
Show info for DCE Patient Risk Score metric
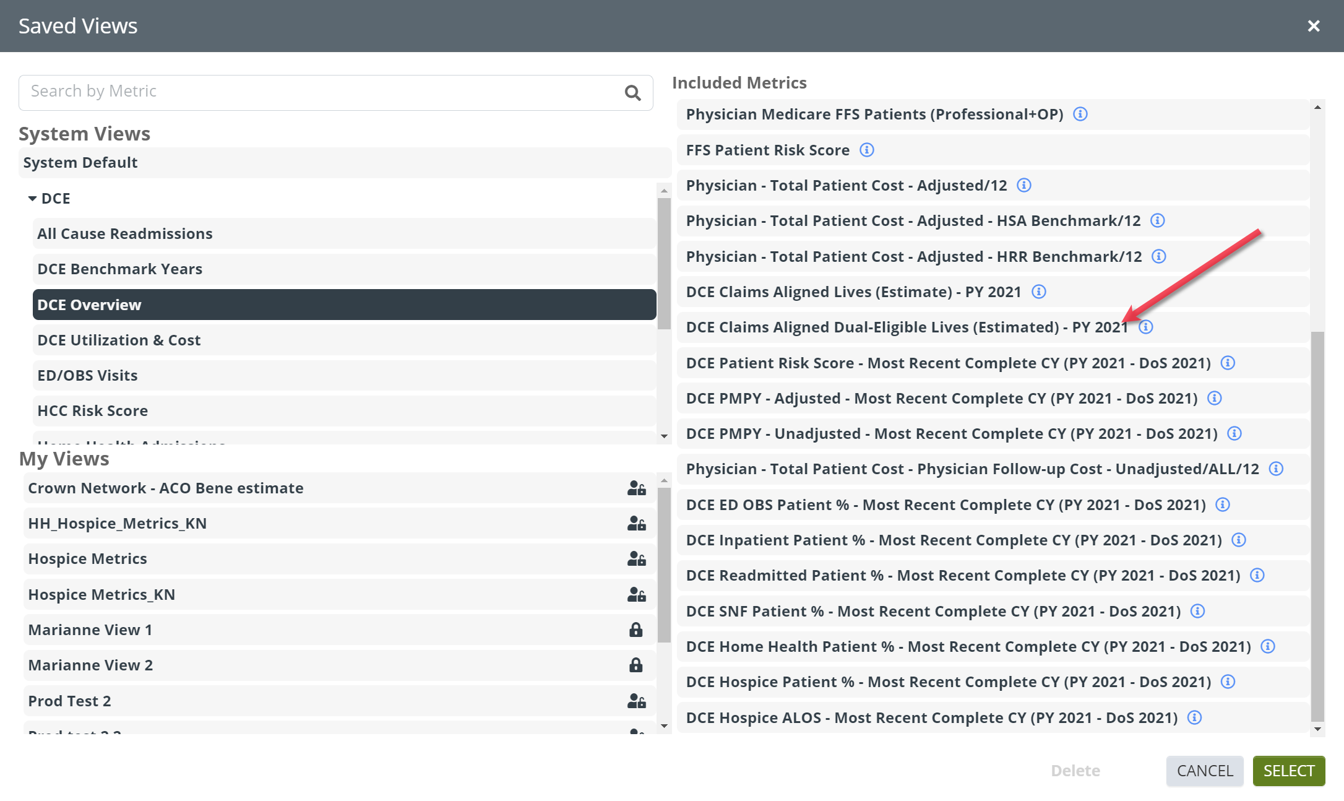tap(1228, 363)
